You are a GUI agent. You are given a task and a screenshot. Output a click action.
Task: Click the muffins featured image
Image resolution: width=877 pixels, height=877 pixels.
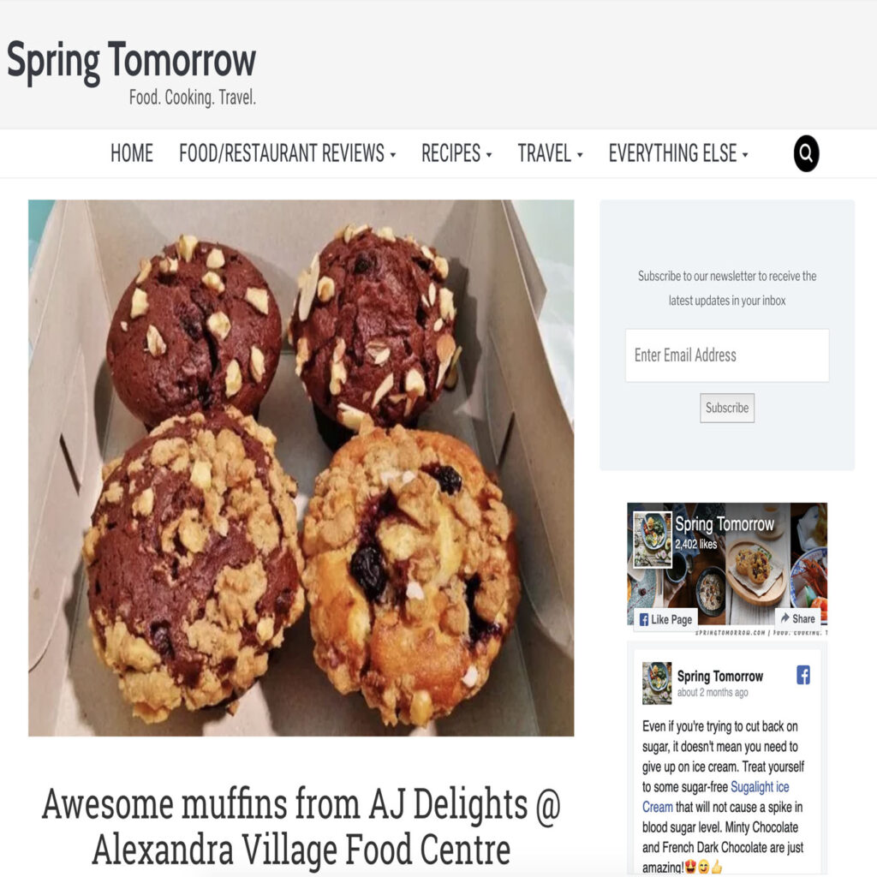(x=301, y=468)
